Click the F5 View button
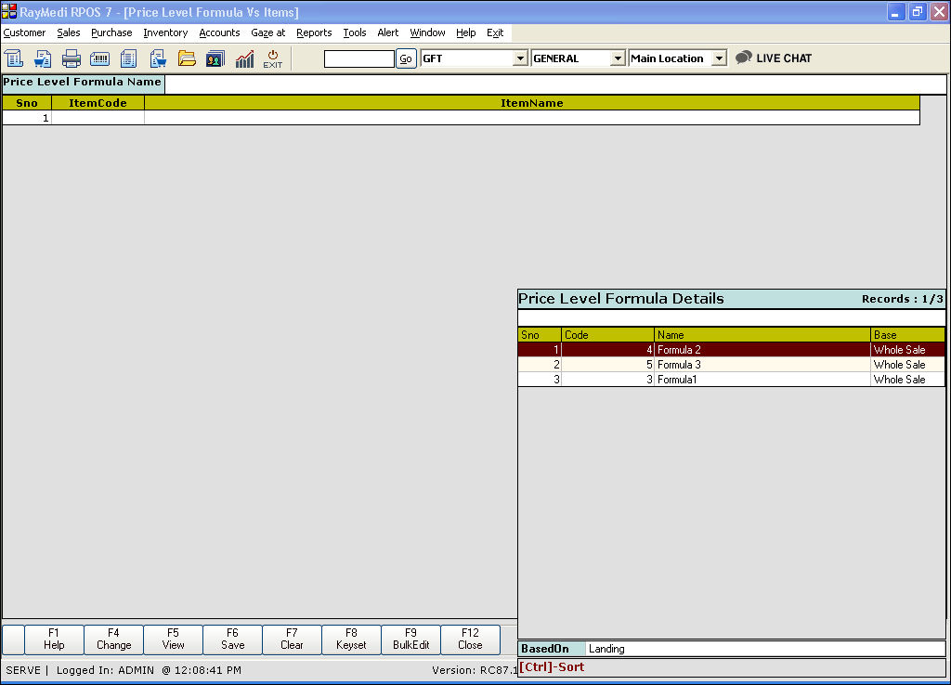The image size is (951, 685). click(173, 640)
